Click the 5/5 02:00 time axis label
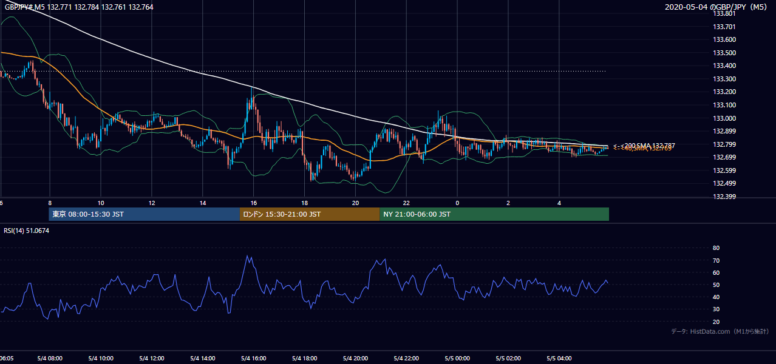Image resolution: width=776 pixels, height=364 pixels. 509,359
